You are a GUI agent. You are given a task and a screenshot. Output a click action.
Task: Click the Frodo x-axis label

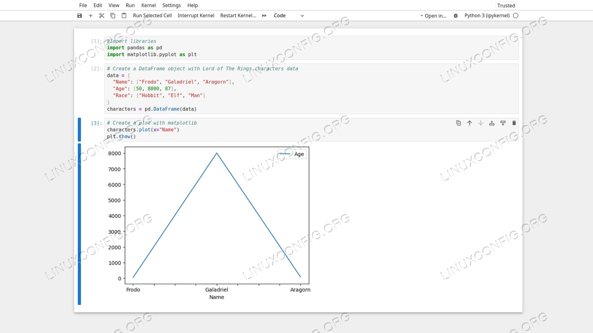[133, 290]
